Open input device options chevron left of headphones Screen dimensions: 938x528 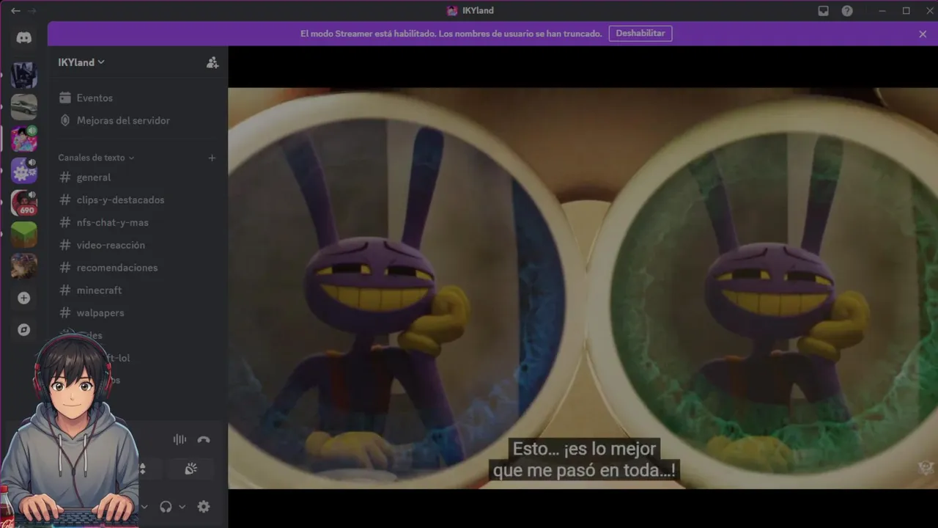coord(144,507)
